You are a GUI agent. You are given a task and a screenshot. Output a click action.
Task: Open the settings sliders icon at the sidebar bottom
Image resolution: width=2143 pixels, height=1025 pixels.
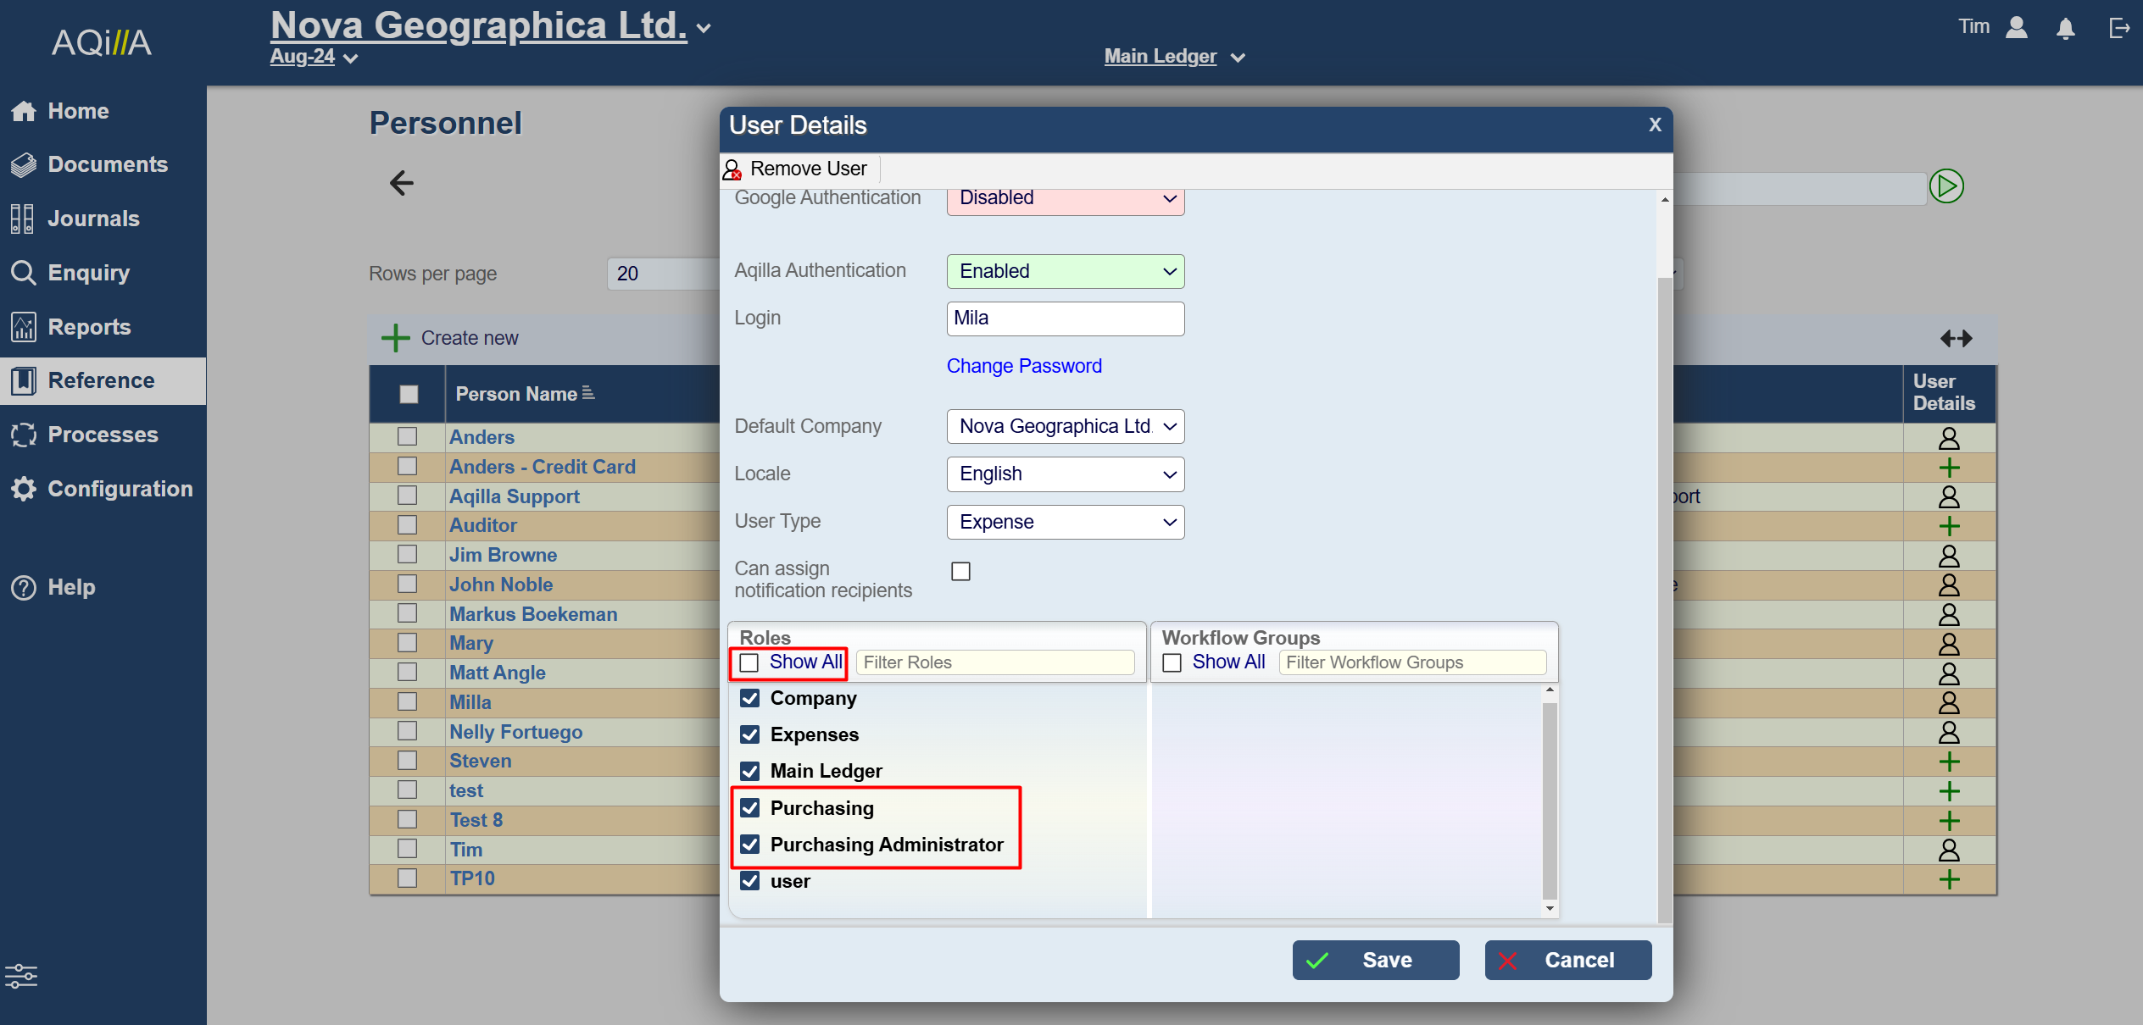[21, 976]
